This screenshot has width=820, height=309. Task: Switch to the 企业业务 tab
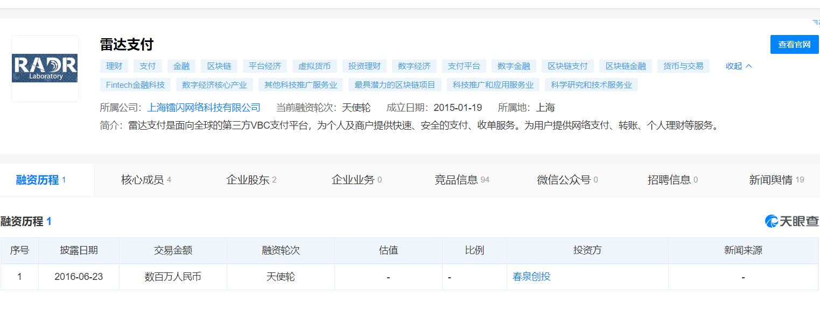pyautogui.click(x=356, y=180)
